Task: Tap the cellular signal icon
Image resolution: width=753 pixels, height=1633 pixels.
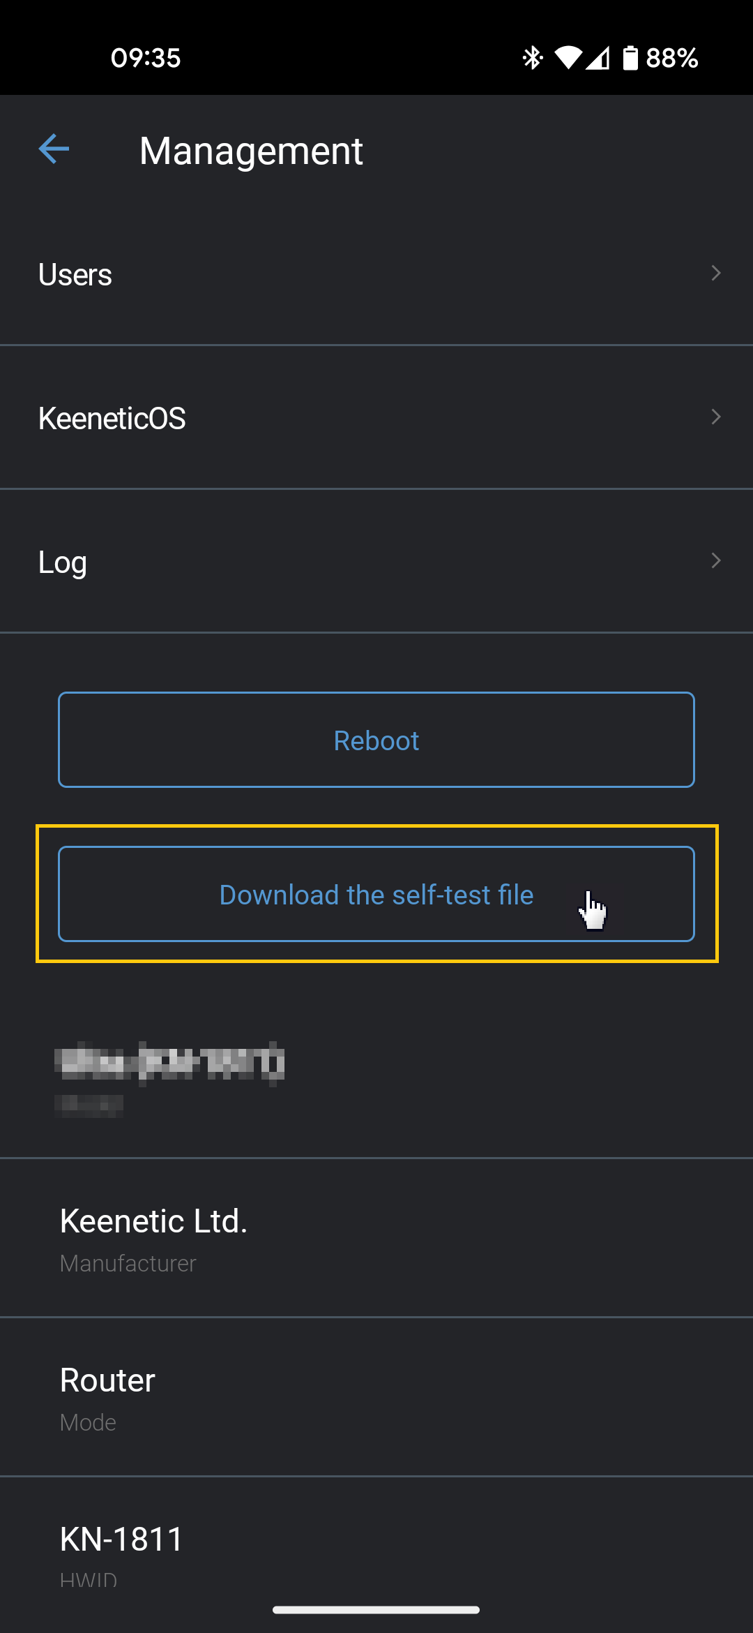Action: [x=598, y=58]
